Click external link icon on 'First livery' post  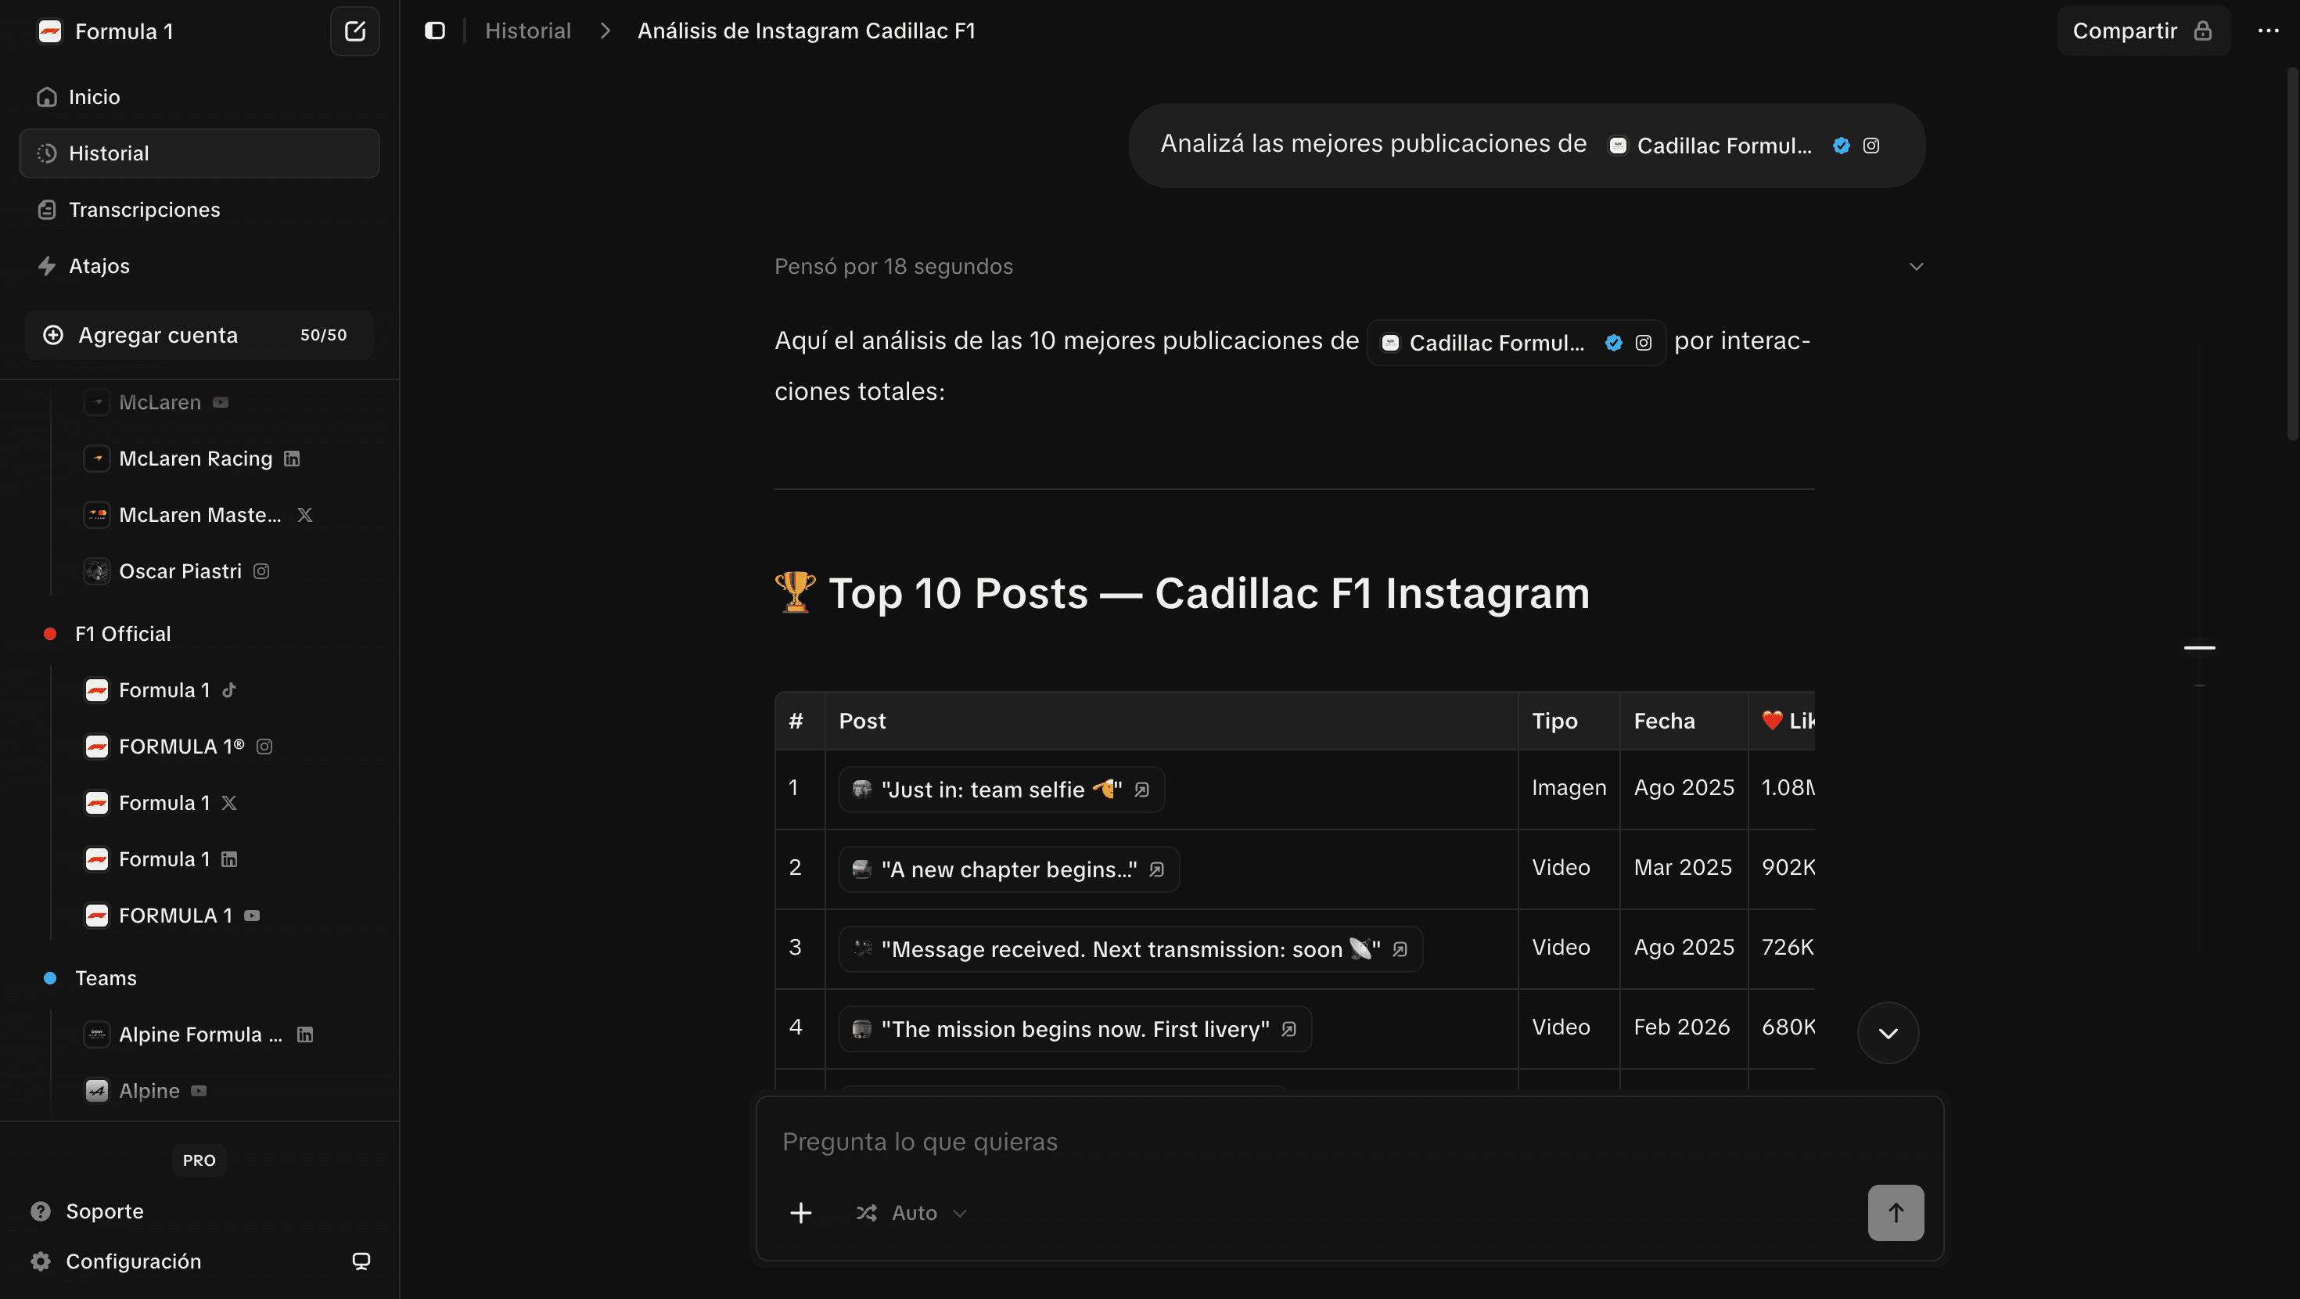(x=1288, y=1028)
